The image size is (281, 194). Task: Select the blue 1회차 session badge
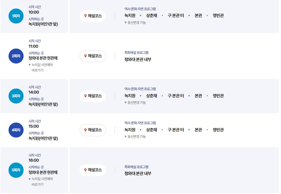[16, 16]
